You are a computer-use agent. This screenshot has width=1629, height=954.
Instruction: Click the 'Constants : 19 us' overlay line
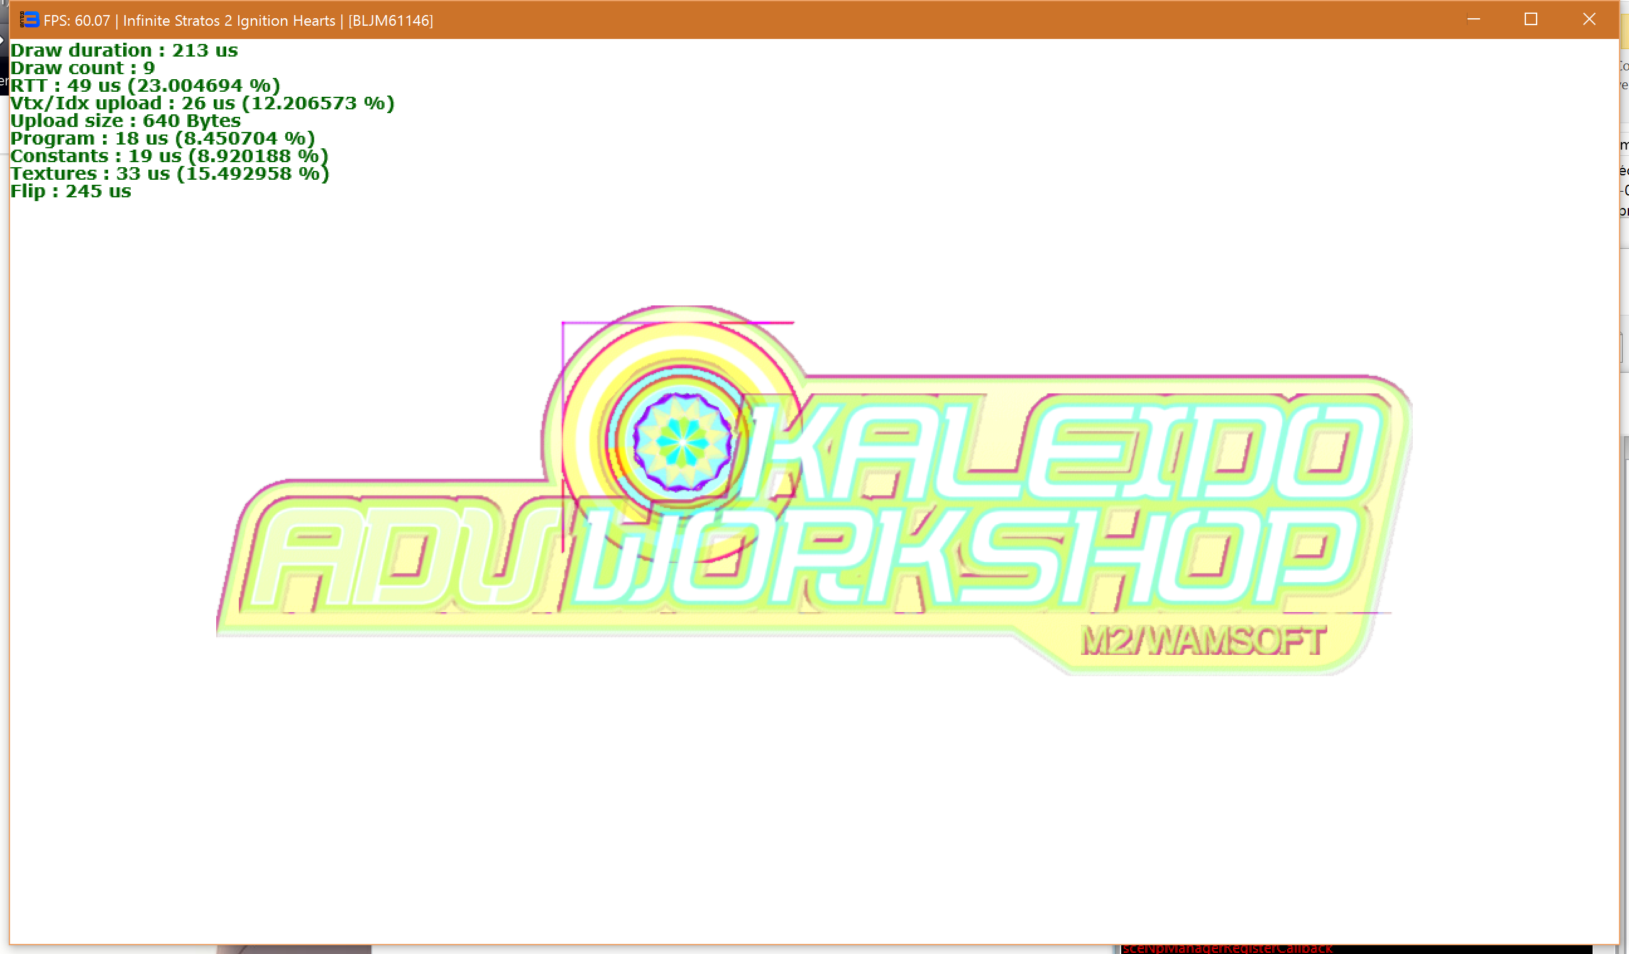(x=169, y=156)
